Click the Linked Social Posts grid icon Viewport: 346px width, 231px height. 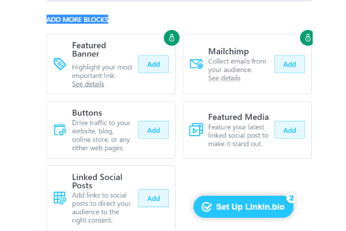point(60,198)
